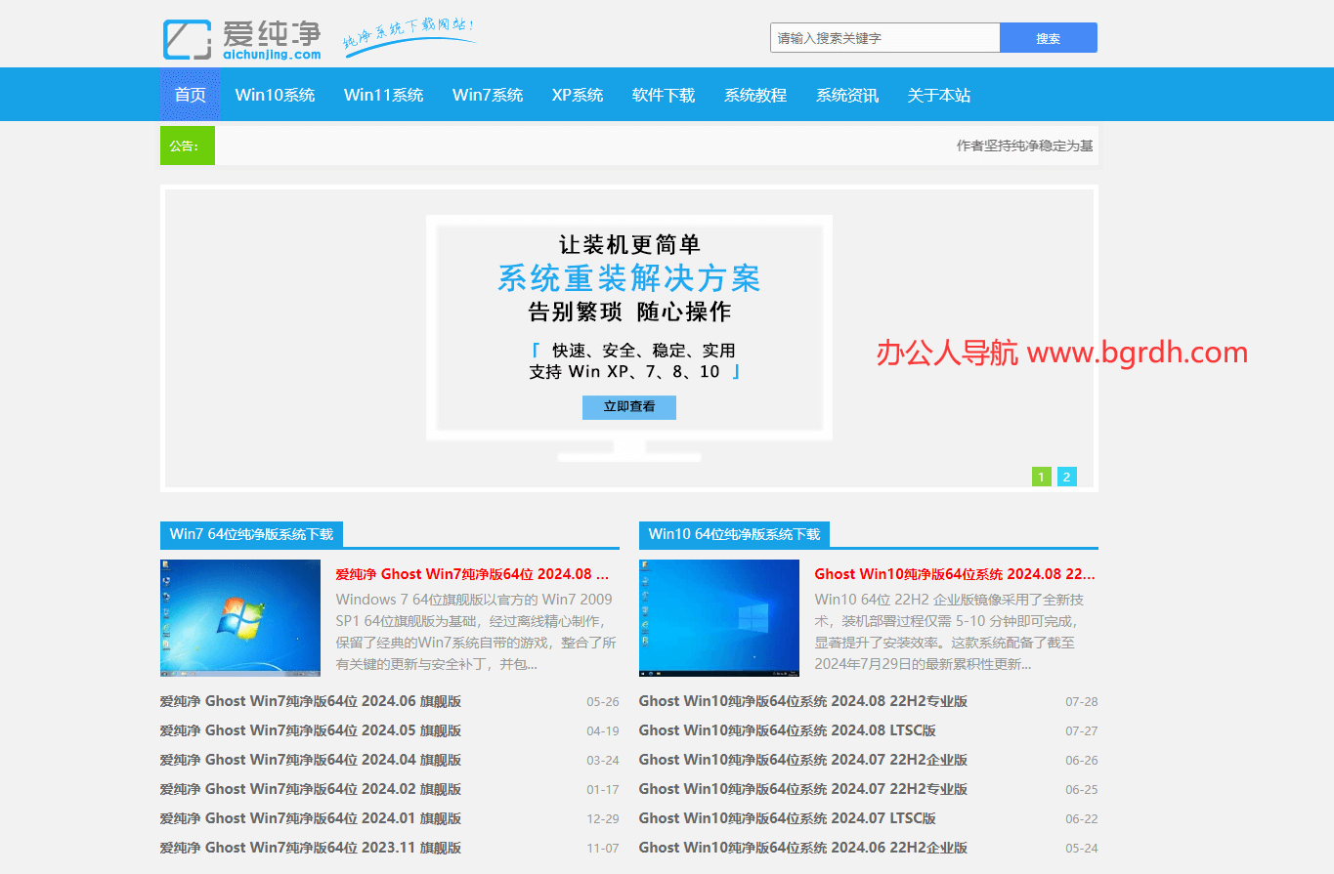Open Ghost Win10 2024.08 22H2专业版 link

click(803, 701)
